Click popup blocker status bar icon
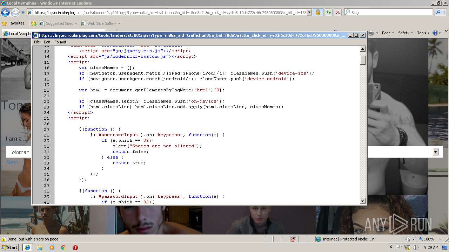449x252 pixels. point(293,239)
